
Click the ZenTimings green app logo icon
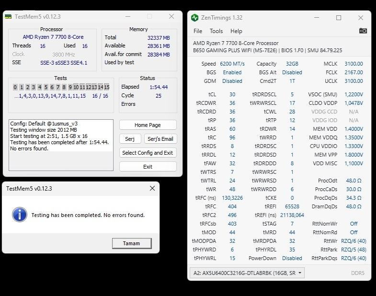[195, 18]
